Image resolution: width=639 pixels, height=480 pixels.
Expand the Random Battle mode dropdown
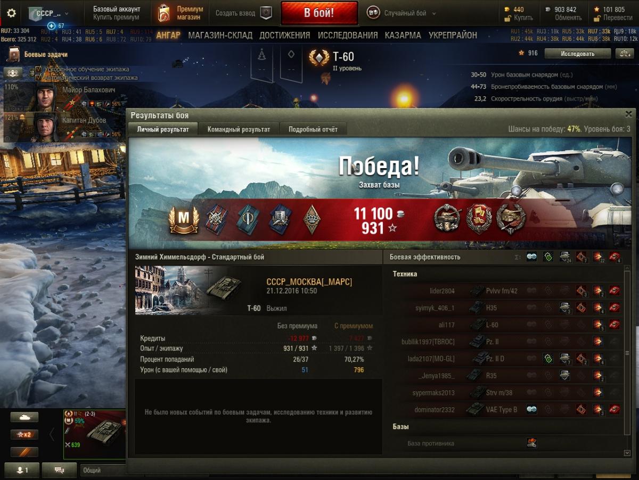(x=434, y=14)
